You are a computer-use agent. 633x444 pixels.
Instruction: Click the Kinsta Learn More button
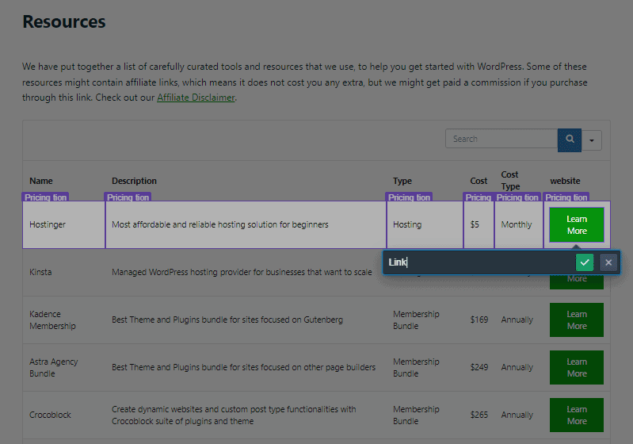pyautogui.click(x=577, y=281)
